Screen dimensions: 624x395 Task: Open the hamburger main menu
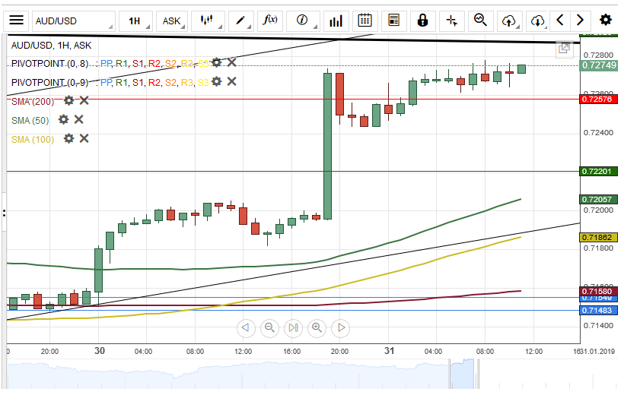tap(16, 21)
